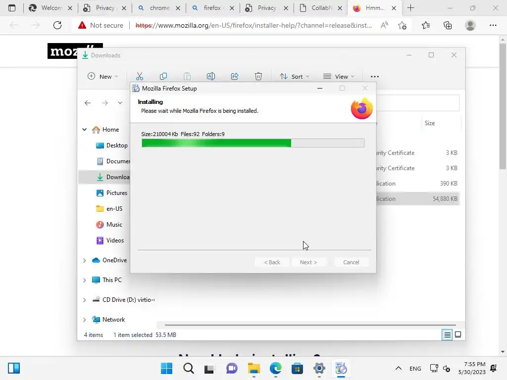Minimize the Mozilla Firefox Setup dialog
The width and height of the screenshot is (507, 380).
coord(320,88)
